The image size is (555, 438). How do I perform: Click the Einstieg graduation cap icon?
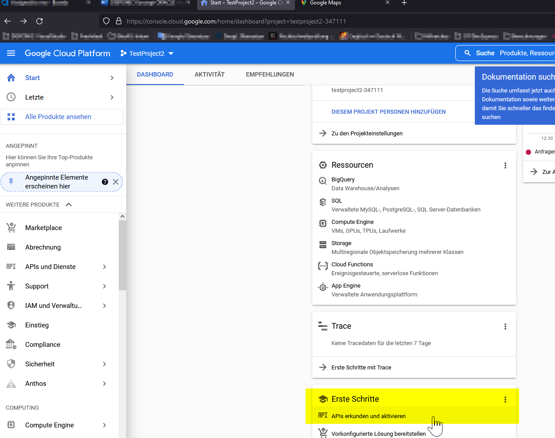(x=11, y=325)
